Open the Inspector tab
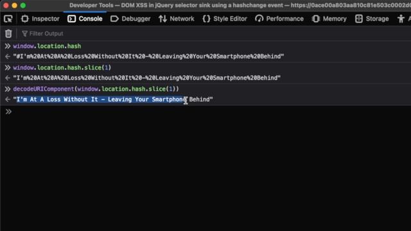The image size is (411, 231). [40, 19]
